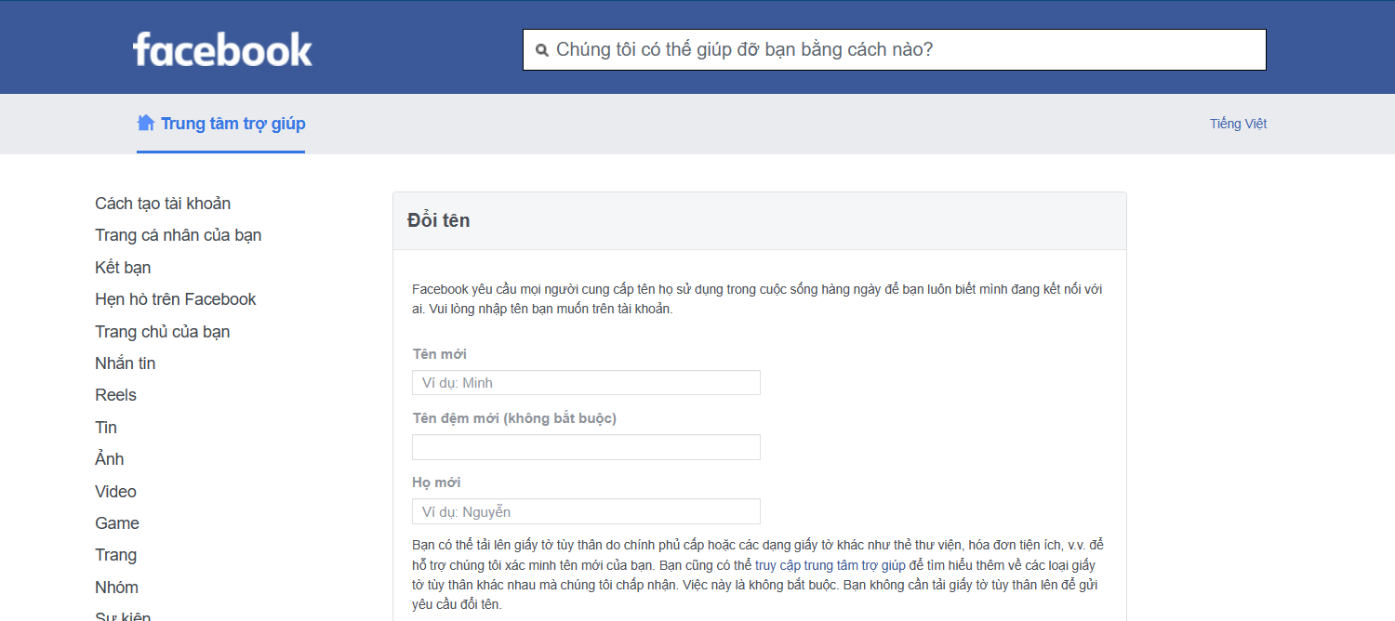Open the Trang help topic

[115, 555]
